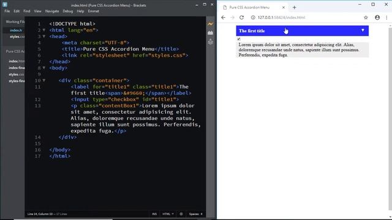Click the Working Files header
Viewport: 392px width, 220px height.
click(x=15, y=22)
